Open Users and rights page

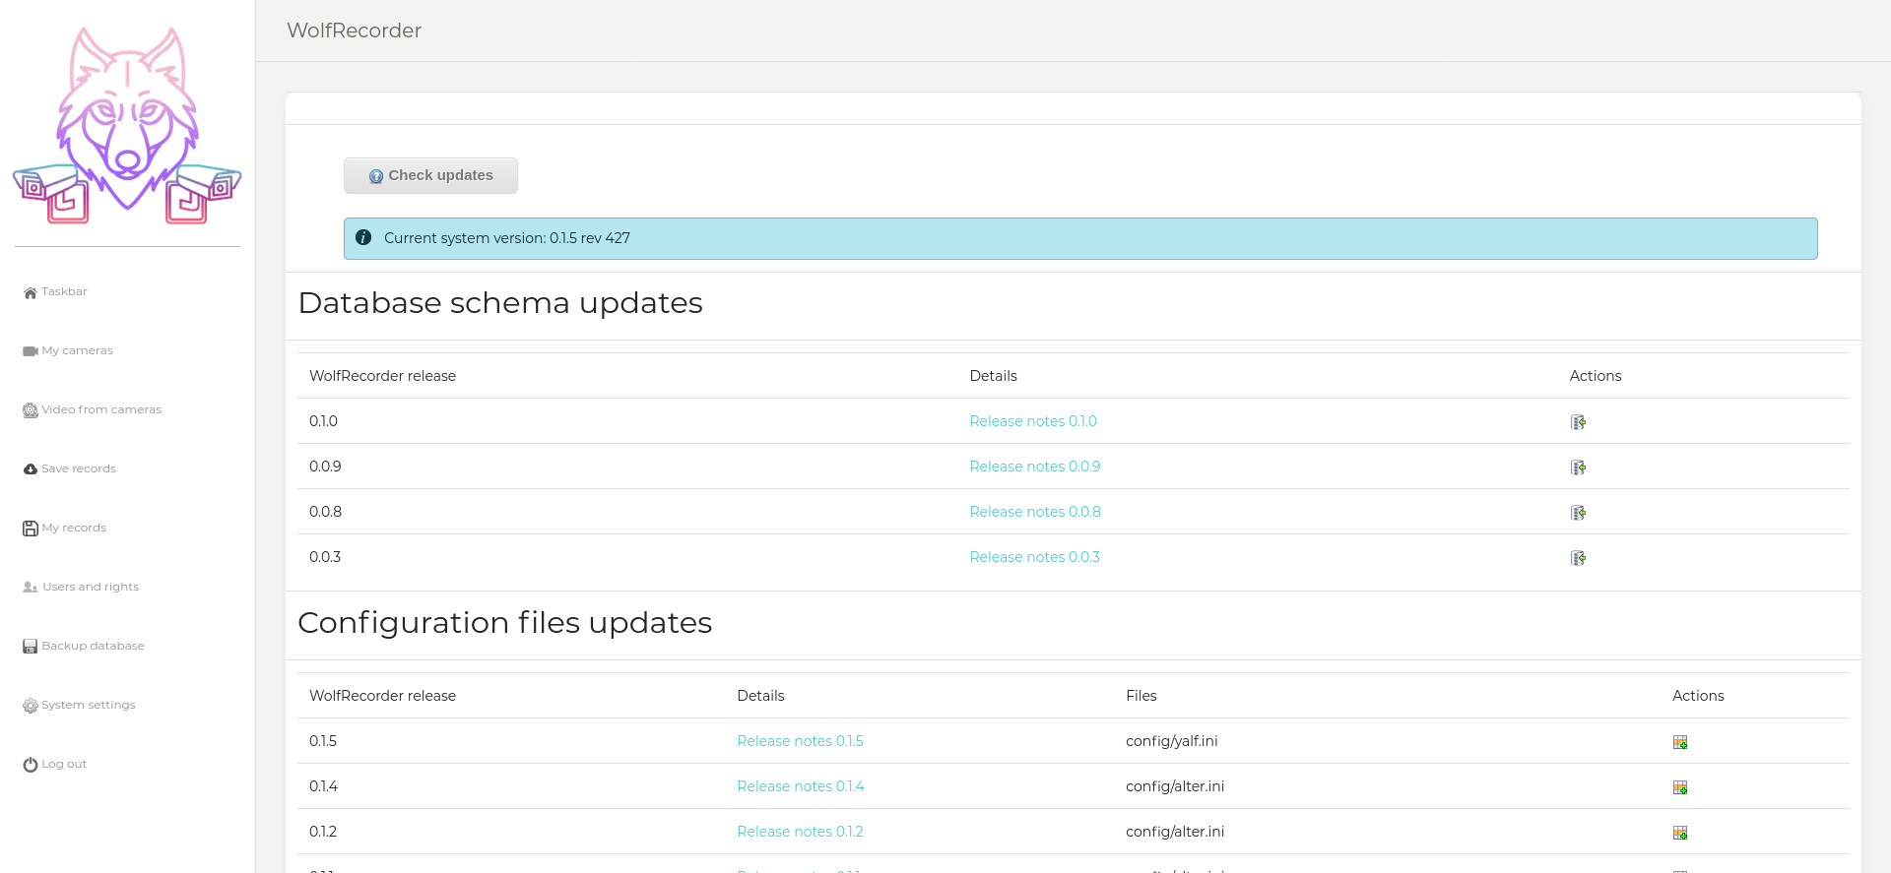point(90,588)
